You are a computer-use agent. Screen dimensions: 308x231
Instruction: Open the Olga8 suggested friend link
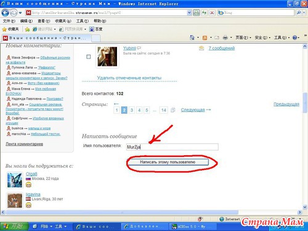click(31, 174)
